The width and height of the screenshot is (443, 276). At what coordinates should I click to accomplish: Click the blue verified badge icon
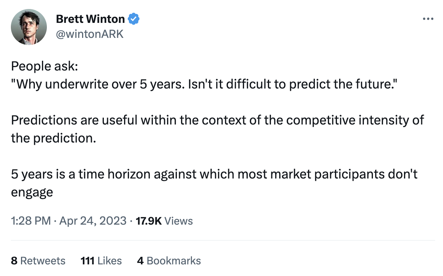point(134,18)
